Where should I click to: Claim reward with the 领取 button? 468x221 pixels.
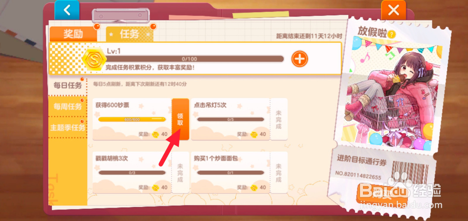click(180, 119)
